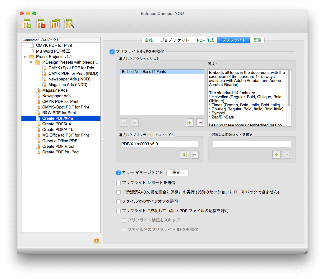Click the empty variable set field
Image resolution: width=325 pixels, height=279 pixels.
252,144
